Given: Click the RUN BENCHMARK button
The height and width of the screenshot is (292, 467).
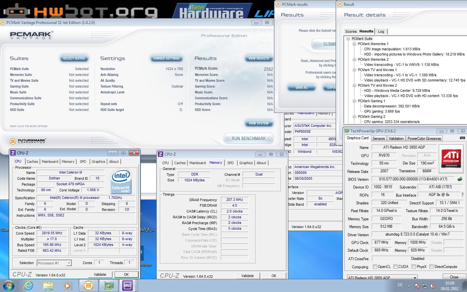Looking at the screenshot, I should [248, 139].
